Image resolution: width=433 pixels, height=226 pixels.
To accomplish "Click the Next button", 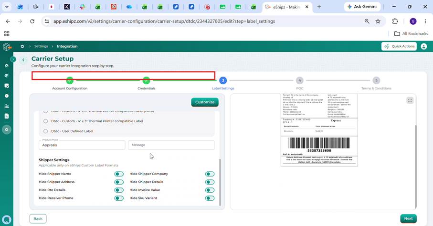I will [409, 218].
